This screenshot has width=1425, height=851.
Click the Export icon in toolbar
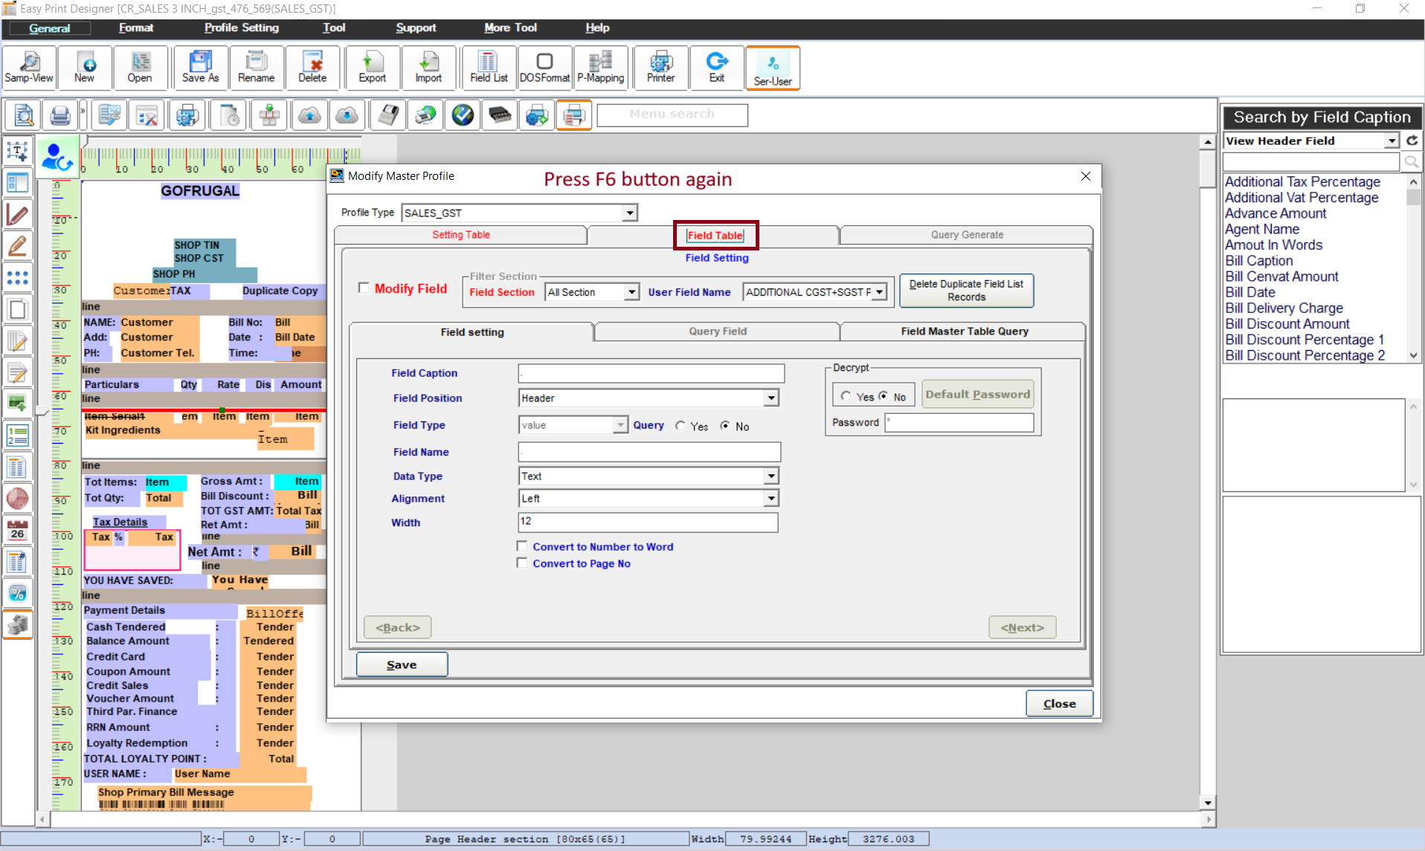pos(372,68)
